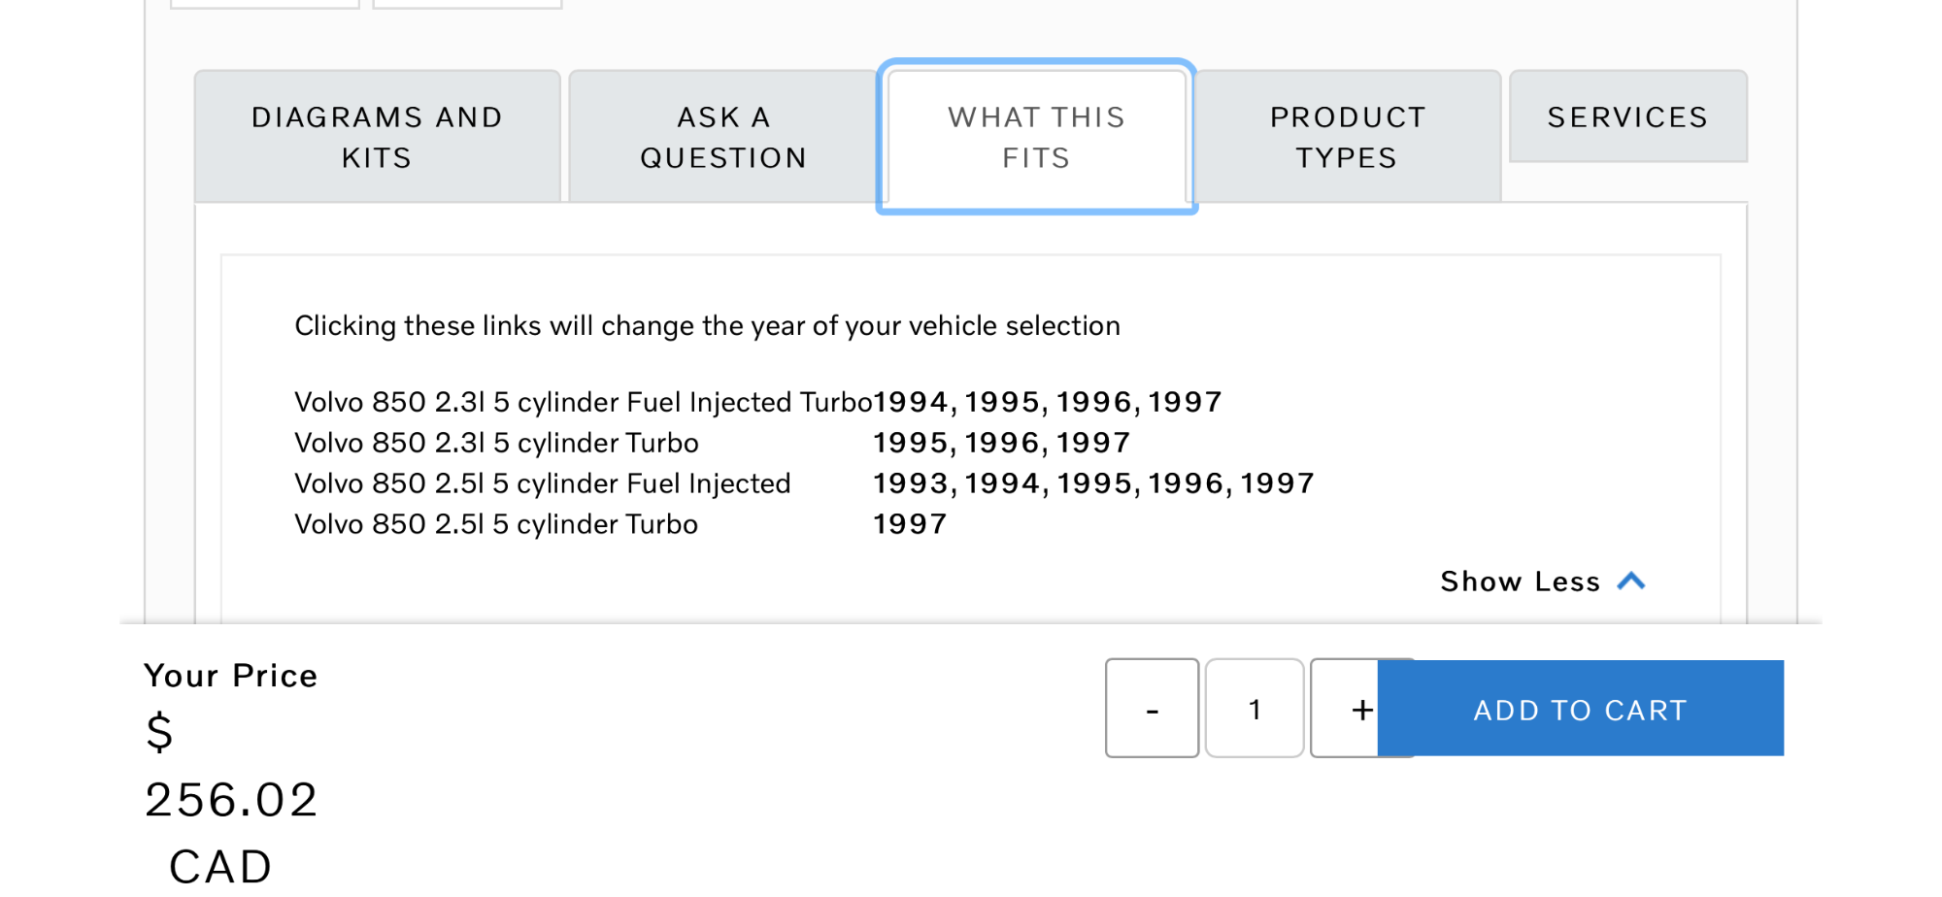Choose 1997 for 2.3l Fuel Injected Turbo

pos(1185,402)
